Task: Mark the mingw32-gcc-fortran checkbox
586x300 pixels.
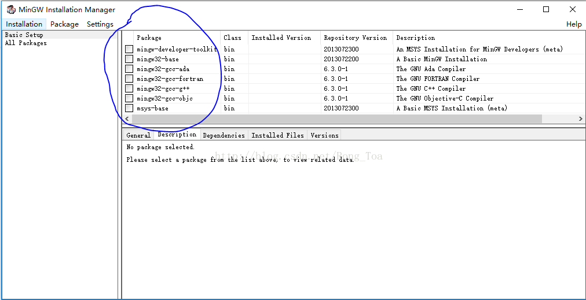Action: 129,79
